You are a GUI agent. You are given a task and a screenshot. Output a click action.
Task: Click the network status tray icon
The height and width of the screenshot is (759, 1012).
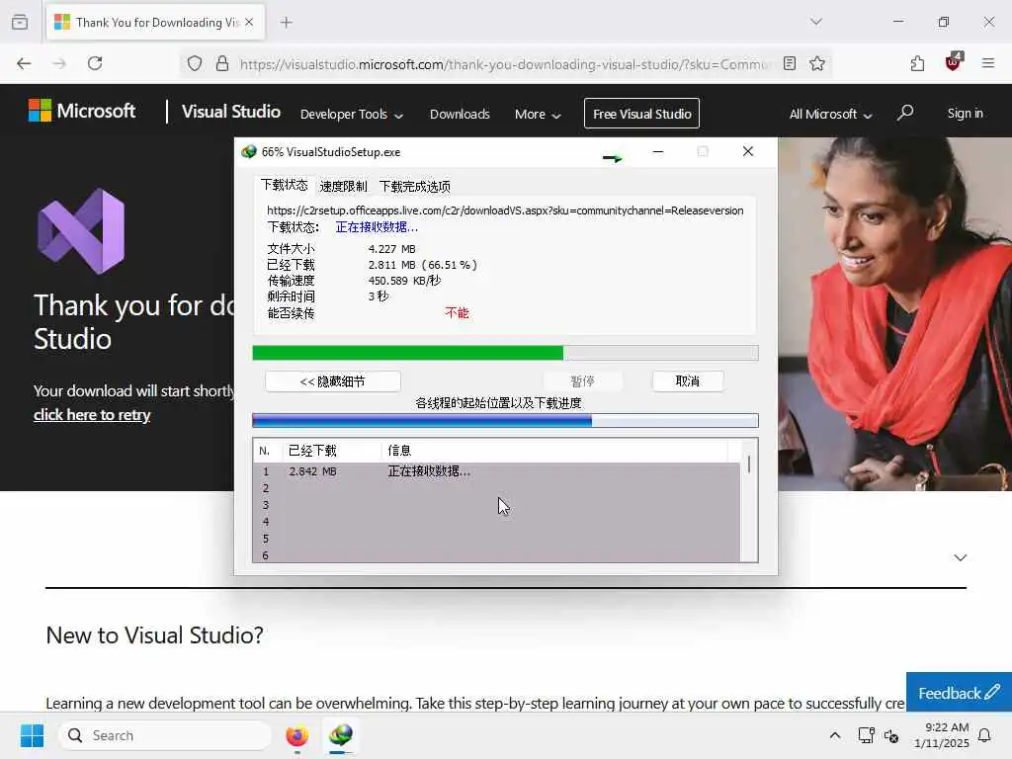pyautogui.click(x=866, y=735)
